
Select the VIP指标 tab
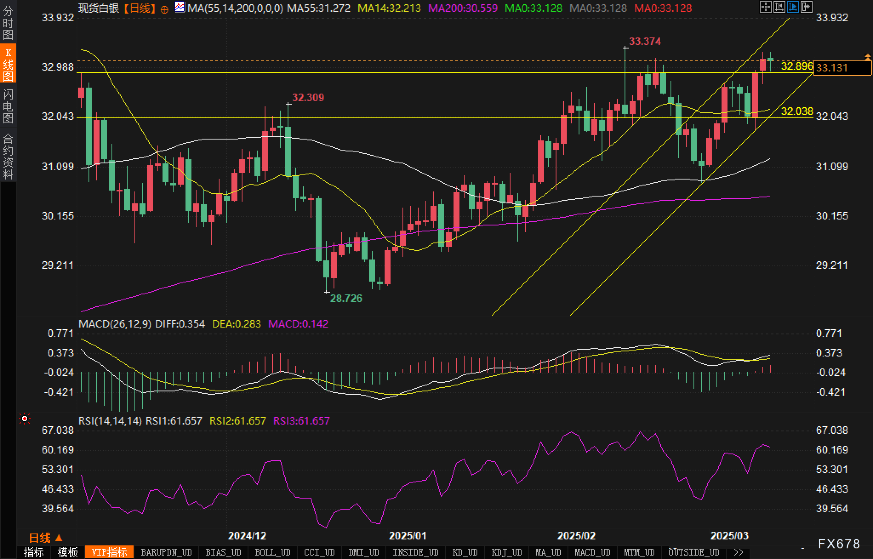pos(109,552)
